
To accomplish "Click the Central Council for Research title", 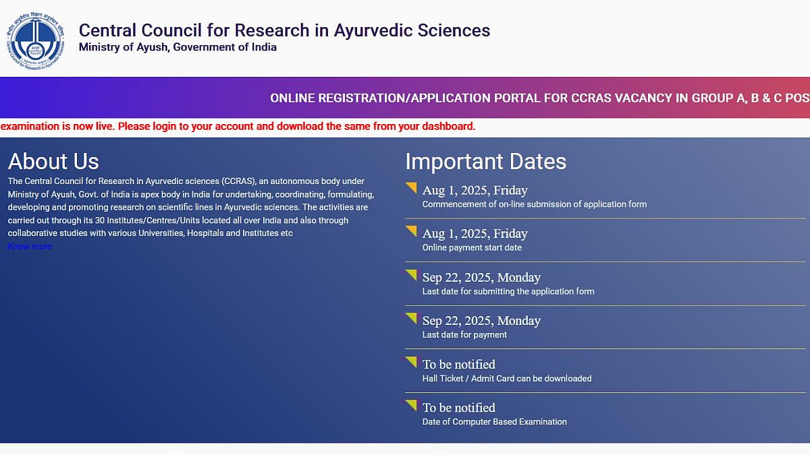I will [x=284, y=30].
